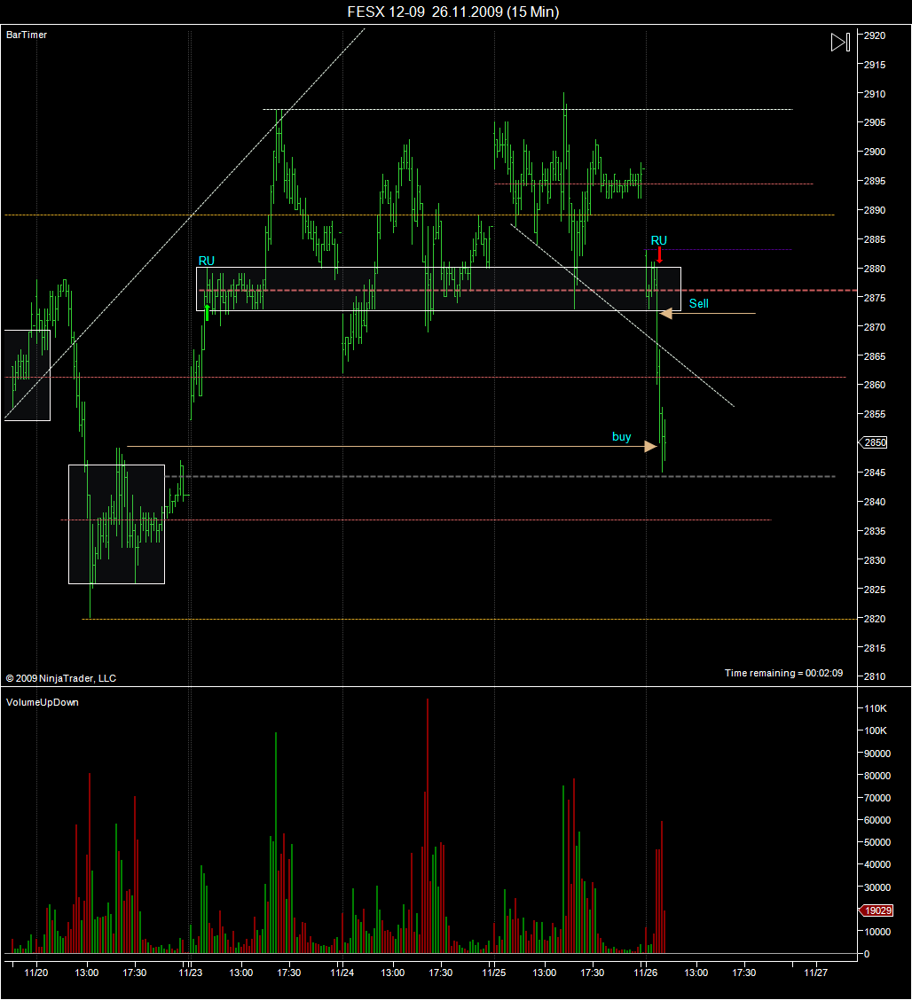Click the 2820 price axis label
Image resolution: width=912 pixels, height=1000 pixels.
click(875, 619)
